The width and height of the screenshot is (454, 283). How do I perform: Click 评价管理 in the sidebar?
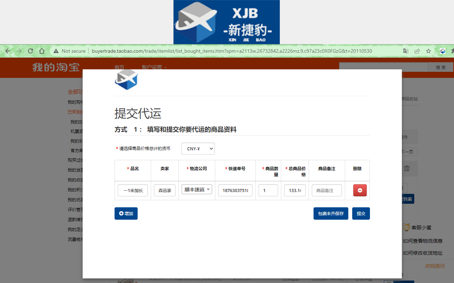tap(75, 210)
